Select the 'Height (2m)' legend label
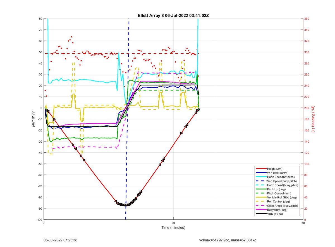 tap(274, 169)
